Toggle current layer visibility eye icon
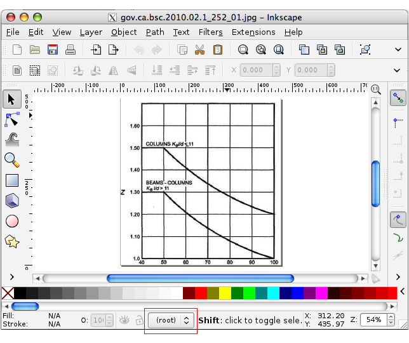The height and width of the screenshot is (343, 409). click(x=124, y=320)
